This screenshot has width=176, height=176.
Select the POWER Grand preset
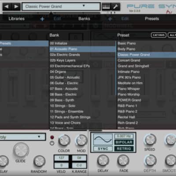coord(147,100)
